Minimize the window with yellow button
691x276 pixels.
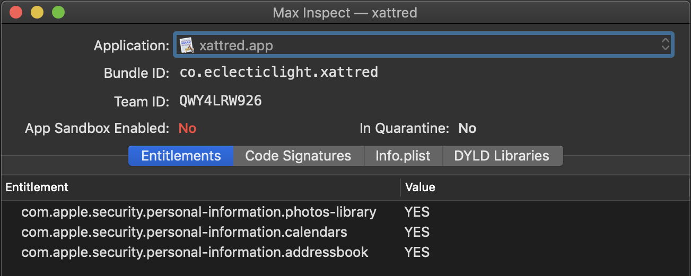[37, 12]
